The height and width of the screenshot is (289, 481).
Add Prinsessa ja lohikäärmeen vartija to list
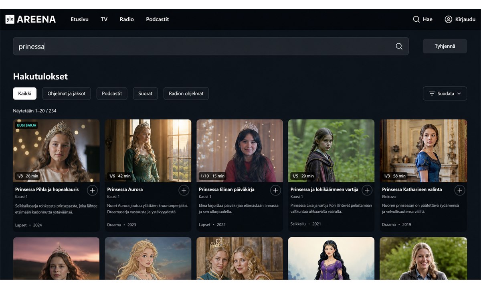pos(367,190)
